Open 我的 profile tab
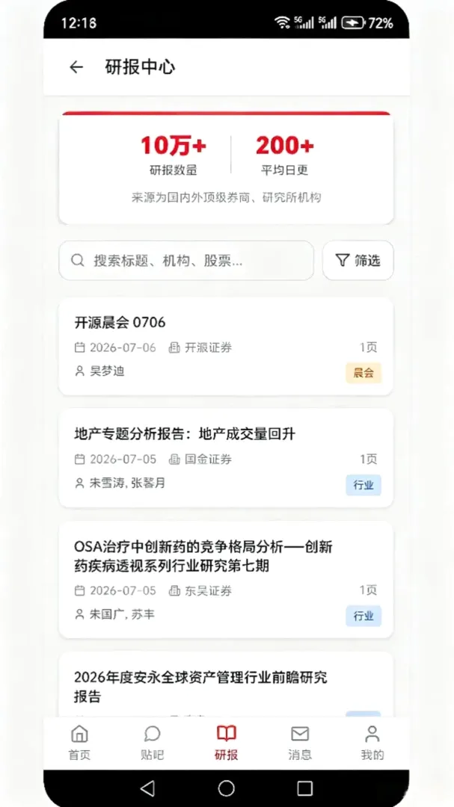The image size is (454, 807). 372,743
